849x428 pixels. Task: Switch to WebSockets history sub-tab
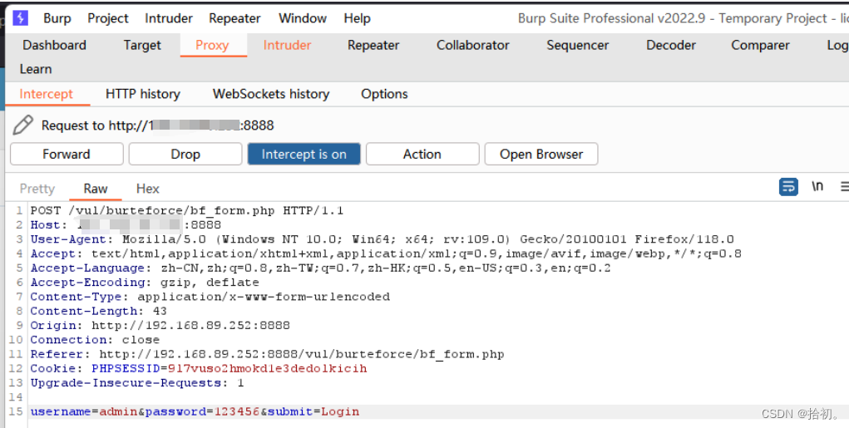(271, 94)
